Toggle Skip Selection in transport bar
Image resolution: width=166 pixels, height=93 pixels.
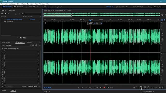click(112, 87)
